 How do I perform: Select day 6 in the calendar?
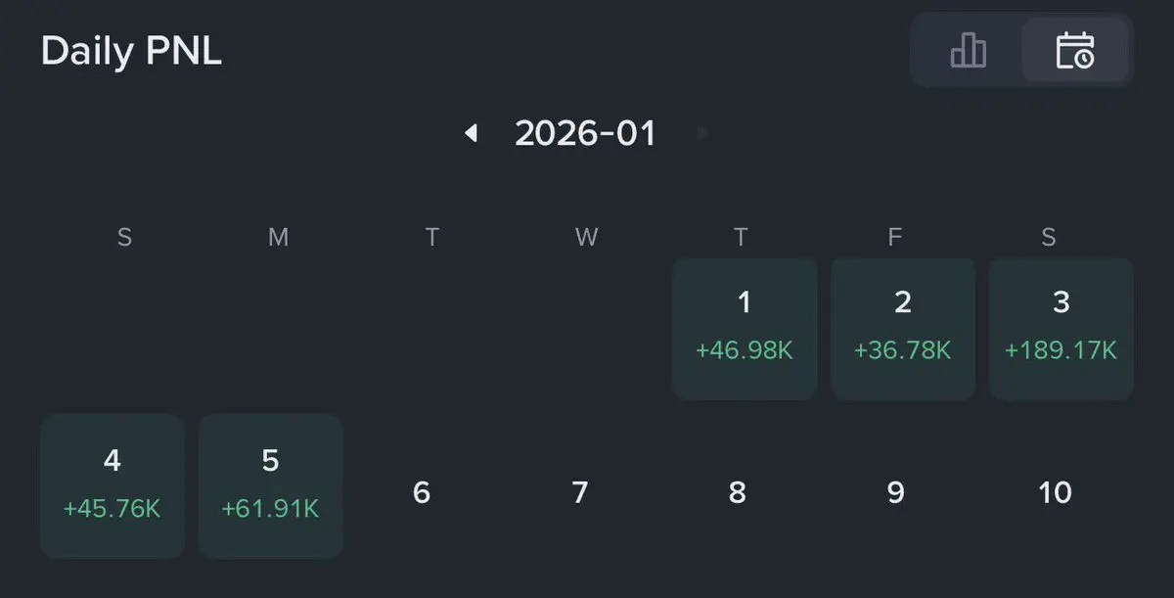coord(422,492)
